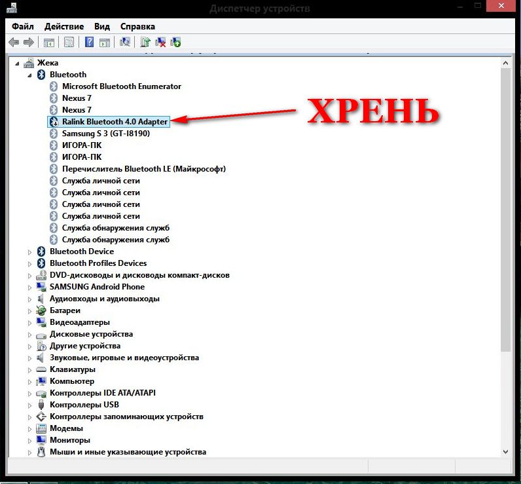This screenshot has width=521, height=484.
Task: Select the Мониторы category label
Action: (70, 440)
